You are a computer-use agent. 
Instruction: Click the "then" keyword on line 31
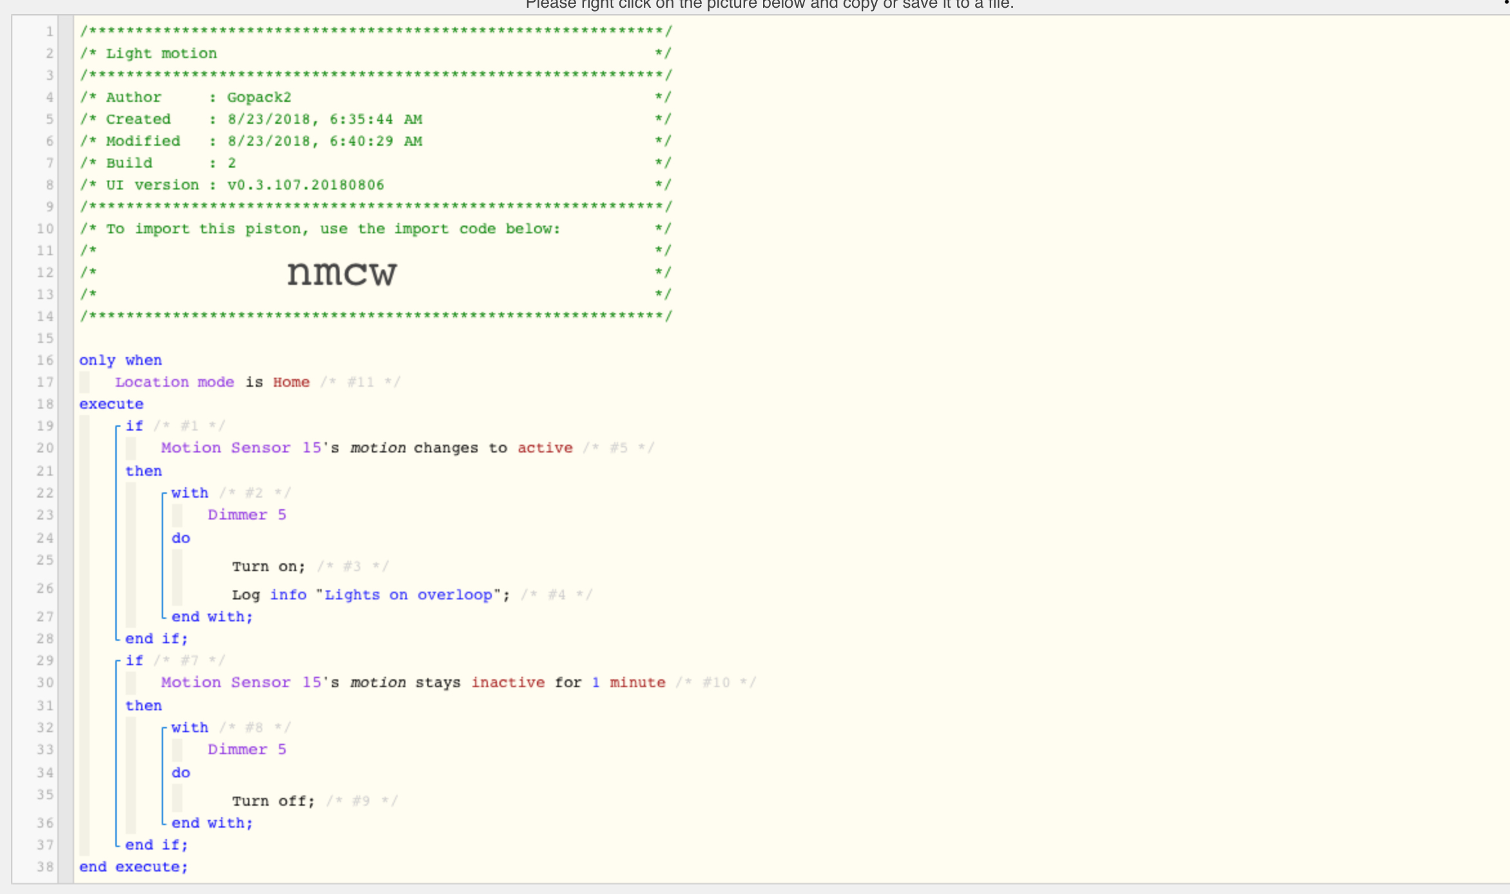(x=144, y=706)
